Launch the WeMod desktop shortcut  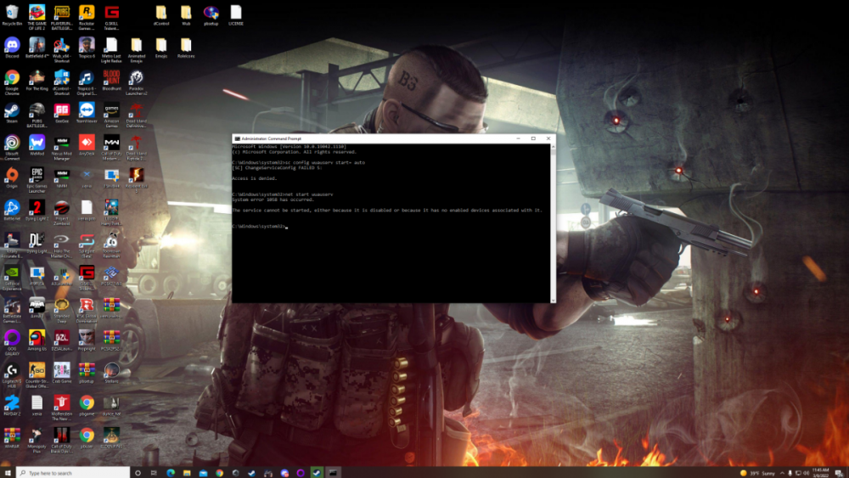tap(37, 143)
